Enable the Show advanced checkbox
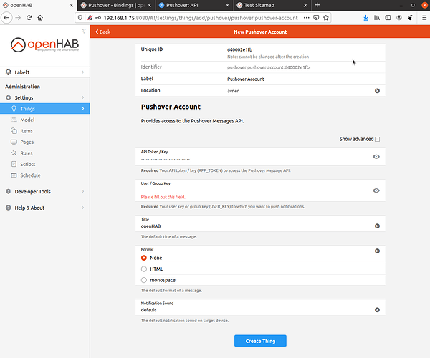The height and width of the screenshot is (358, 430). click(378, 139)
